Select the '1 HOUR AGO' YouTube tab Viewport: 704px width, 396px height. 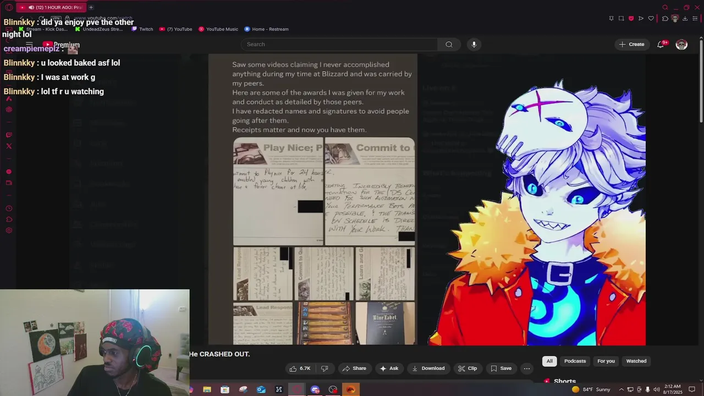(51, 7)
